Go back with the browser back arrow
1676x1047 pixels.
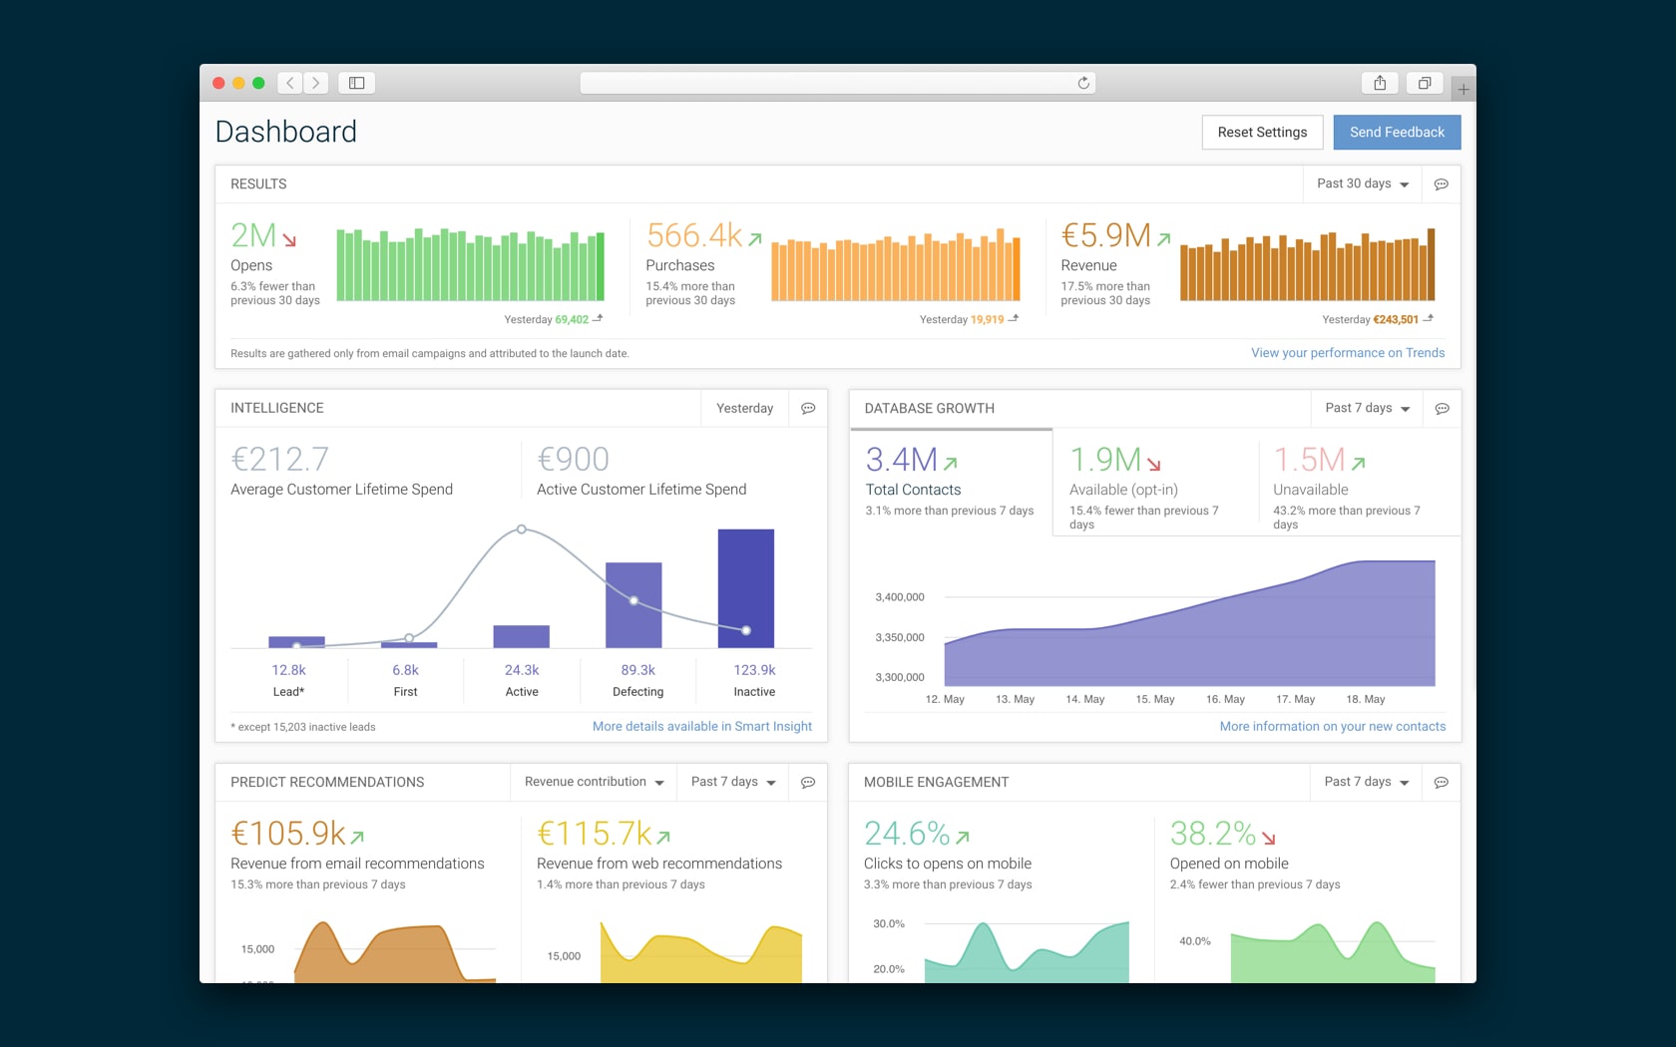point(290,83)
